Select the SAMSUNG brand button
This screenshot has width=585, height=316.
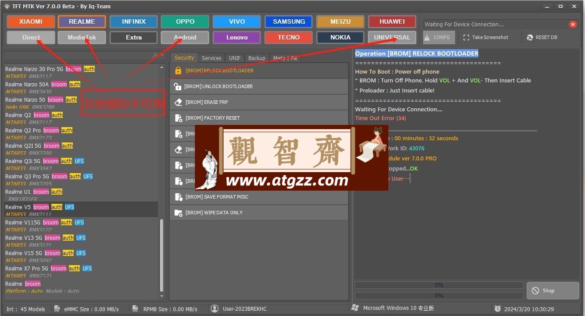point(289,21)
